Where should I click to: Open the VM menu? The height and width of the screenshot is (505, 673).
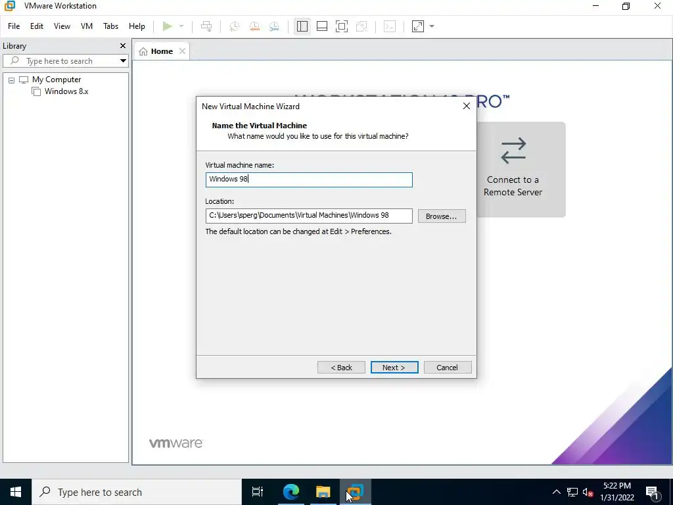click(87, 26)
